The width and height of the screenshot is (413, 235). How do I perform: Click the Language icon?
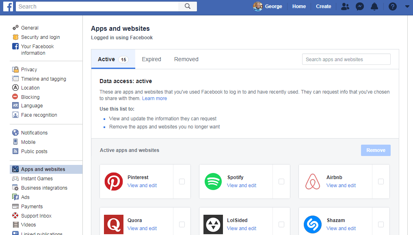[15, 105]
